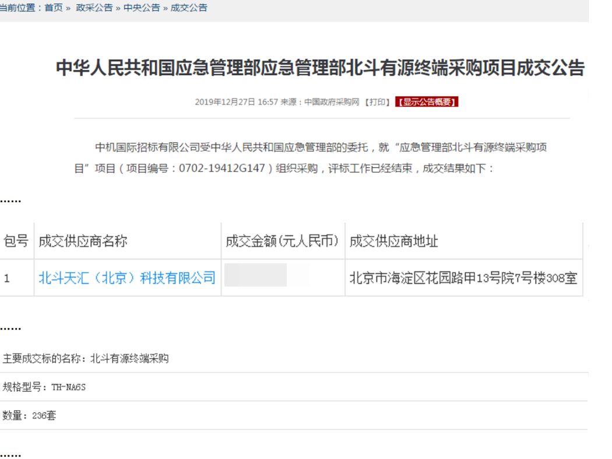Click the address cell 北京市海淀区花园路甲13号院
Screen dimensions: 612x459
[463, 278]
